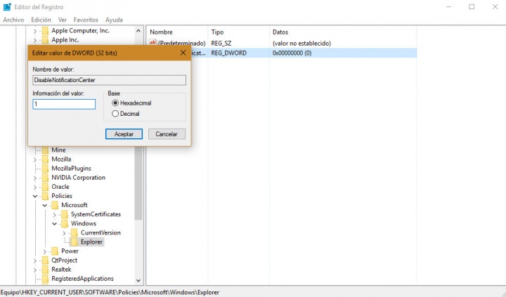
Task: Click the REG_DWORD type cell
Action: 229,53
